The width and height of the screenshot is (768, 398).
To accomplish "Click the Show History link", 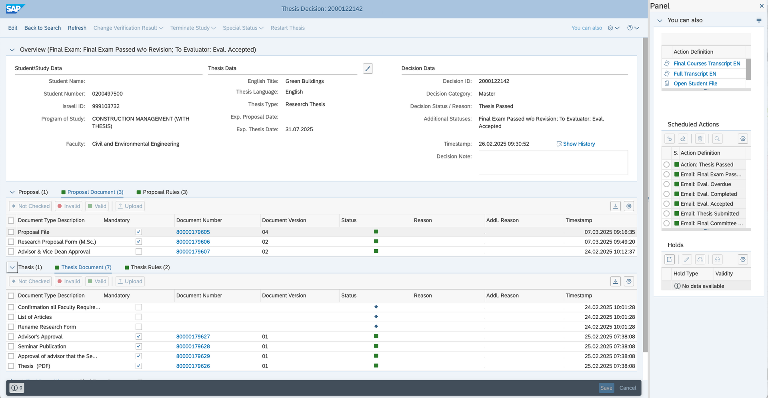I will coord(578,144).
